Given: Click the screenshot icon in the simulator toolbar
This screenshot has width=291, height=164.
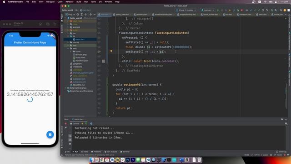Looking at the screenshot, I should [48, 24].
